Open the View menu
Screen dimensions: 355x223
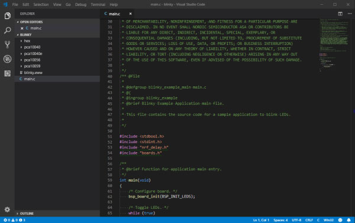click(57, 5)
